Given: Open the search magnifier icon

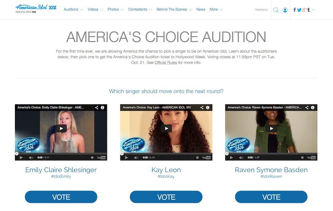Looking at the screenshot, I should [276, 10].
